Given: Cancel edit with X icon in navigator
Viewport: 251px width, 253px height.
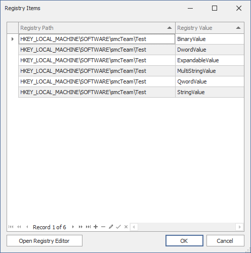Looking at the screenshot, I should (x=126, y=227).
